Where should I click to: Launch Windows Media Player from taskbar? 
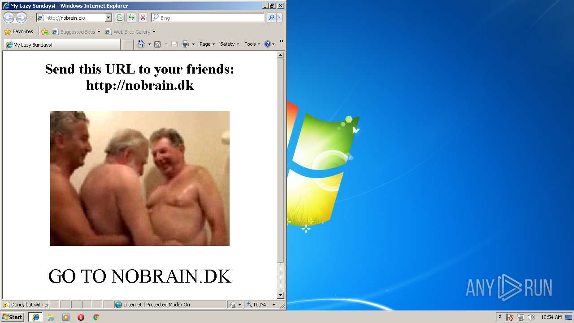pyautogui.click(x=66, y=317)
